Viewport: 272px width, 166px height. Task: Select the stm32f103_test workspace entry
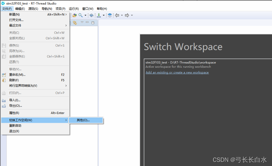pos(181,62)
